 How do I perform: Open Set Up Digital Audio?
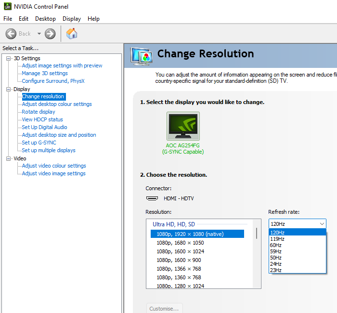[x=44, y=127]
